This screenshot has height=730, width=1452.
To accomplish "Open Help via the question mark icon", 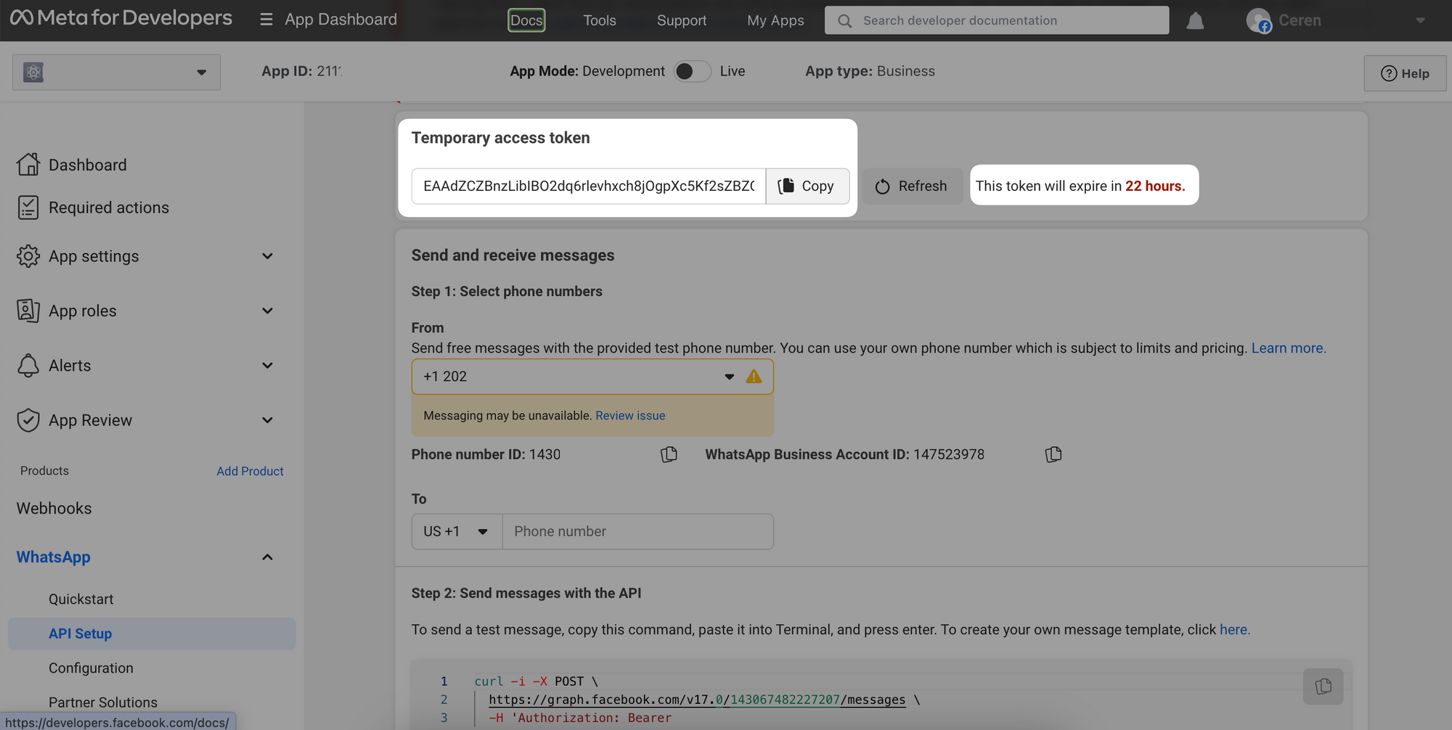I will tap(1389, 73).
